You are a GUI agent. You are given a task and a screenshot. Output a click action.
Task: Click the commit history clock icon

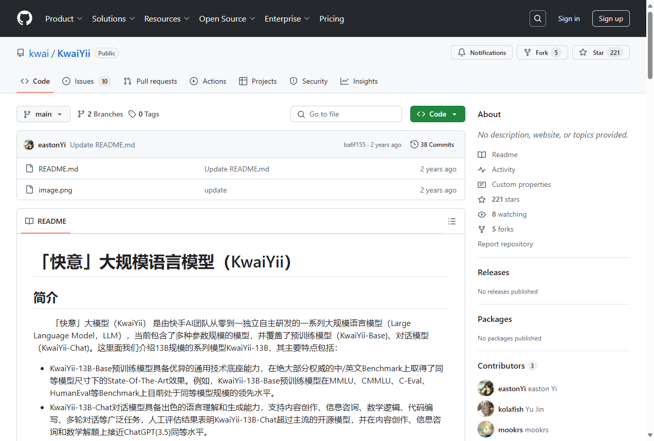[414, 145]
